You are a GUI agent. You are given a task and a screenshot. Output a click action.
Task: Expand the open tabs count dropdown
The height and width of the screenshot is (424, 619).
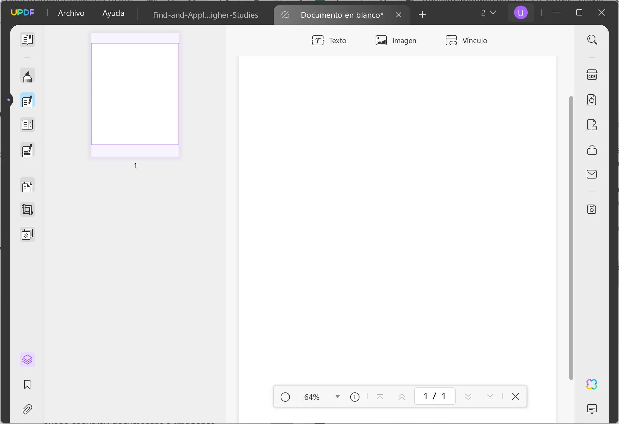click(x=489, y=13)
